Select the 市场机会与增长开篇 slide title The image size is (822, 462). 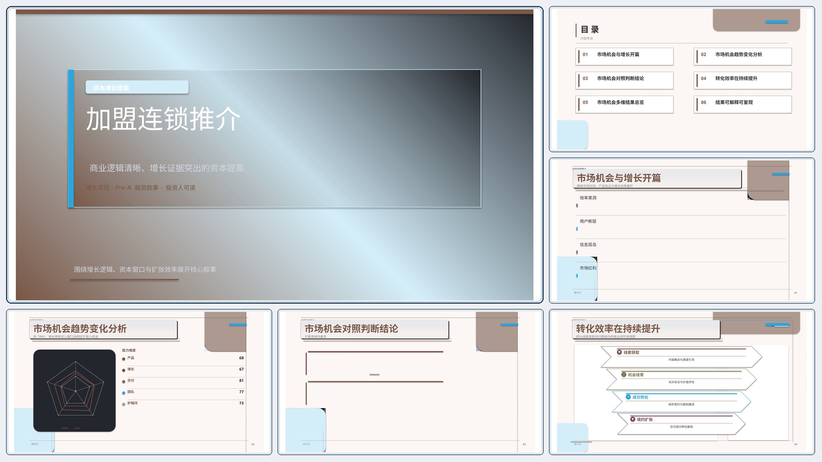click(619, 178)
